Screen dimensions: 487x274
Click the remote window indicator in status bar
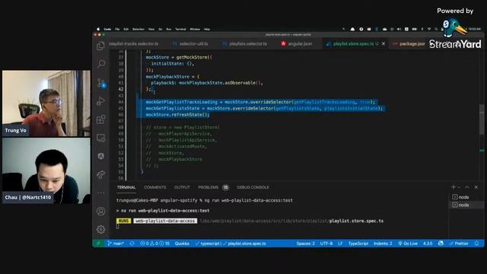(98, 244)
